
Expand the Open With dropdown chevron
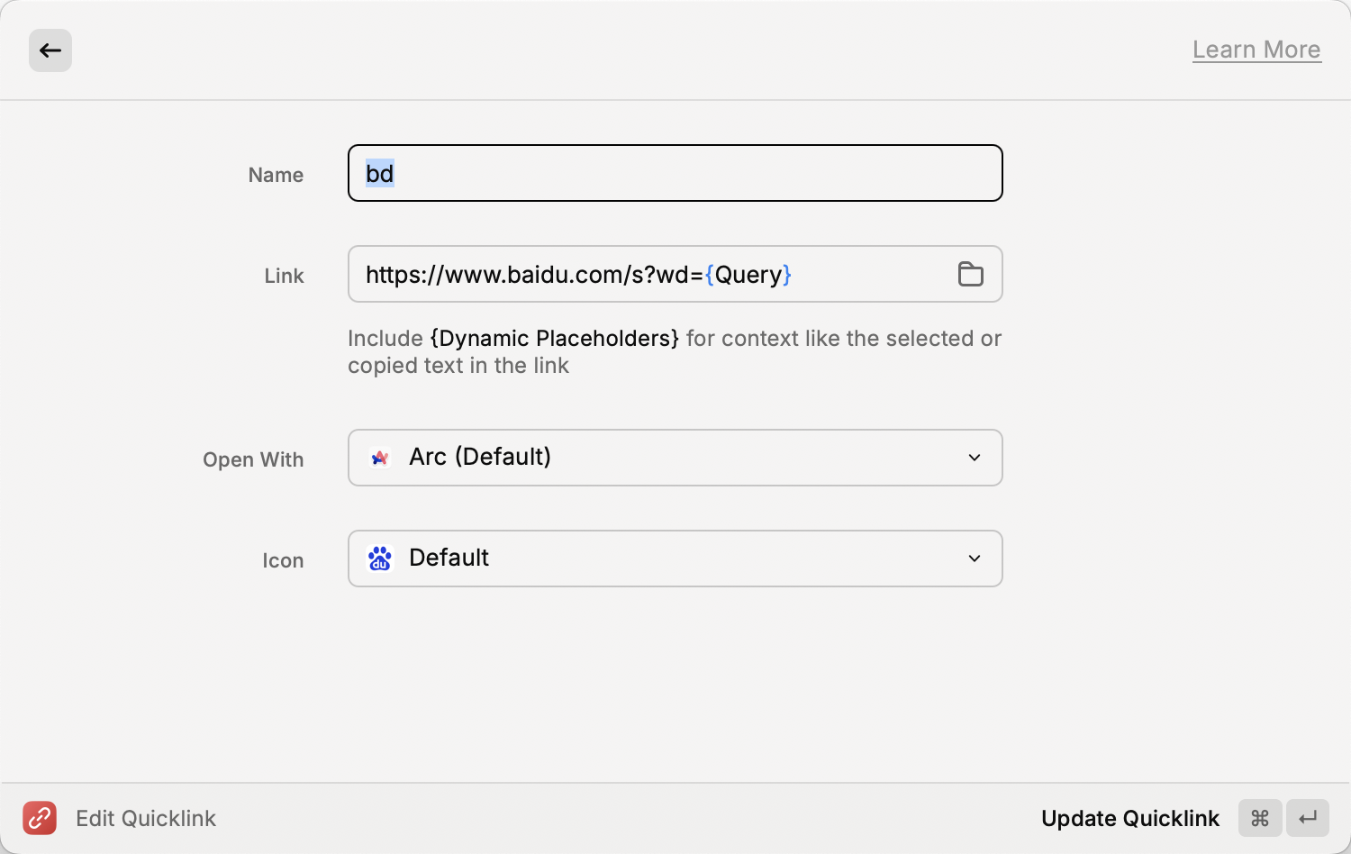click(x=974, y=458)
